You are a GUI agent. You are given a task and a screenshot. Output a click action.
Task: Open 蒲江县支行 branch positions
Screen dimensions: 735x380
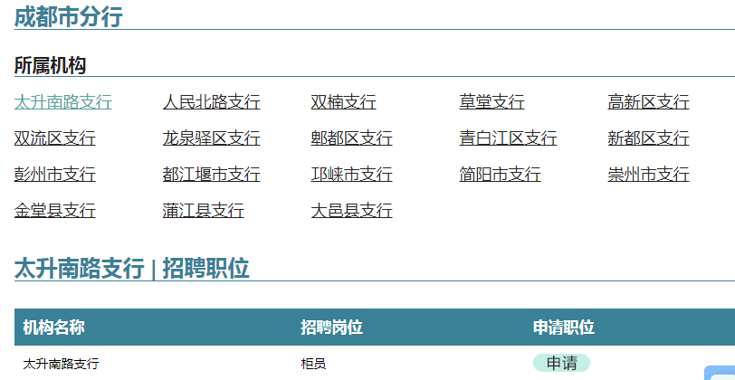pyautogui.click(x=203, y=211)
